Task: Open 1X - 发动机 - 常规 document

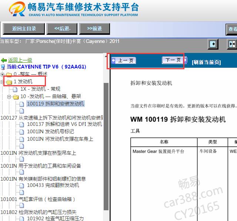Action: pos(40,89)
